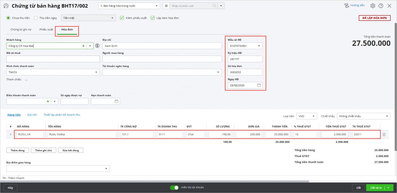The image size is (397, 193).
Task: Expand the arrow next to the voucher search box
Action: [221, 6]
